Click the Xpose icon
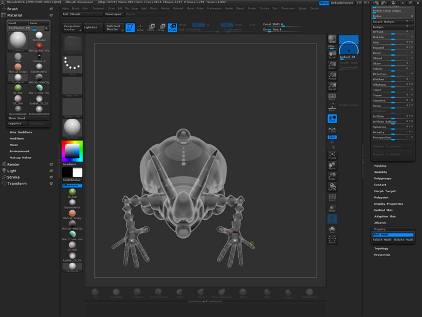The image size is (422, 317). coord(332,239)
